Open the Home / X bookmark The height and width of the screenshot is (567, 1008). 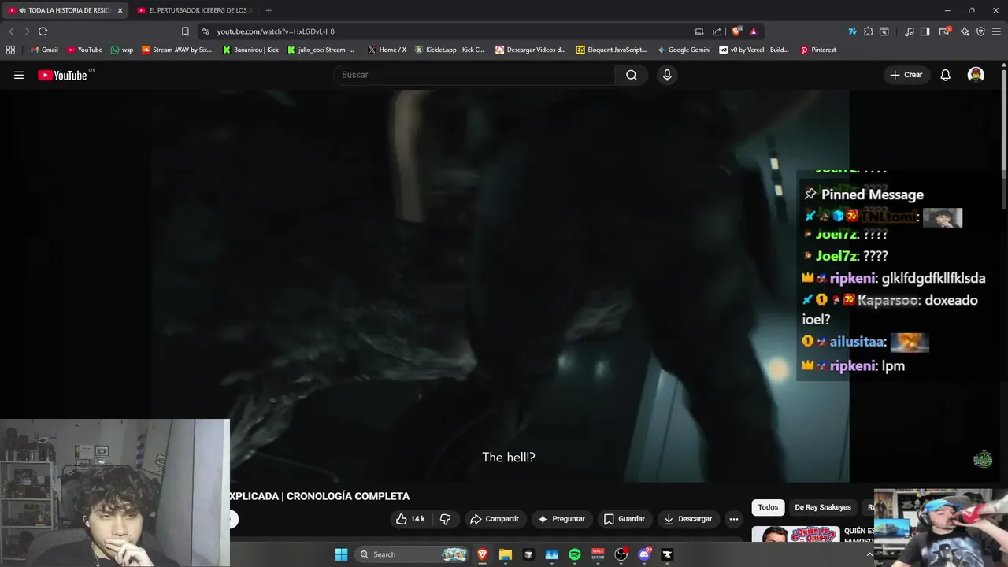coord(387,50)
